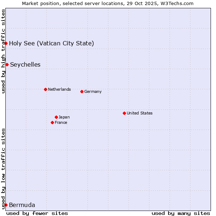
Task: Click the Holy See data point marker
Action: (6, 43)
